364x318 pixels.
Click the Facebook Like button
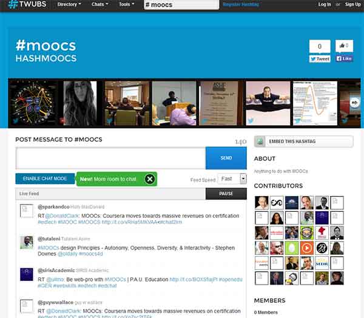point(344,58)
